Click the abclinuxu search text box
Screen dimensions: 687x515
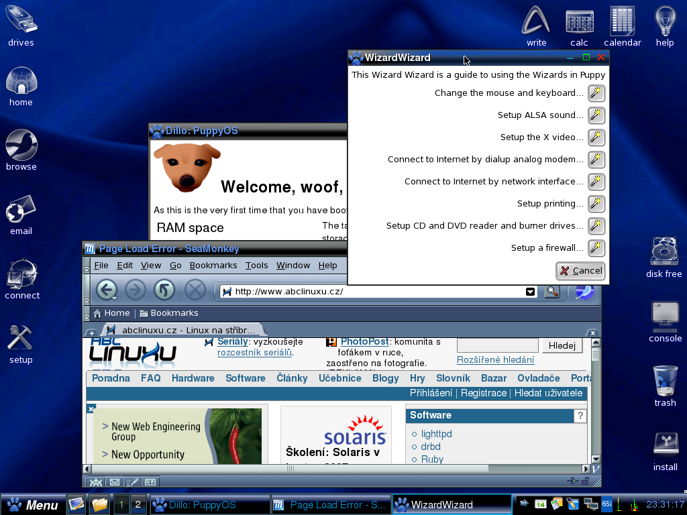497,345
